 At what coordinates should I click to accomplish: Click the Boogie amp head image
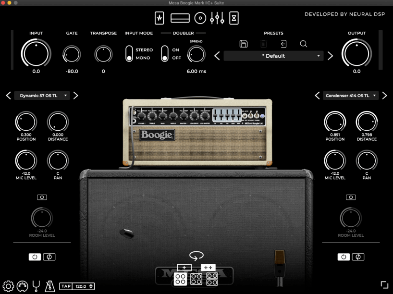pos(197,132)
